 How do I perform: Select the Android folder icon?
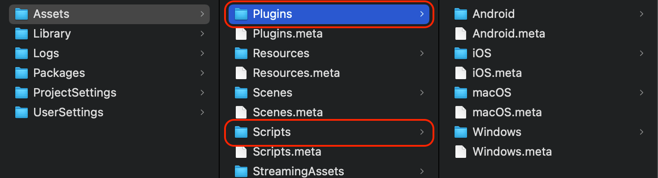point(461,14)
